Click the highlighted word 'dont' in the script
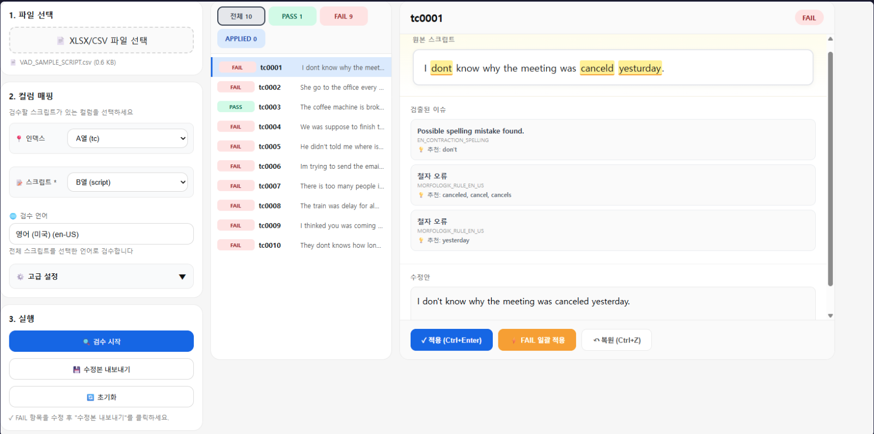This screenshot has width=874, height=434. pyautogui.click(x=441, y=68)
